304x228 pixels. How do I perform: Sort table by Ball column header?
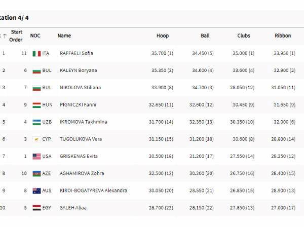tap(204, 36)
